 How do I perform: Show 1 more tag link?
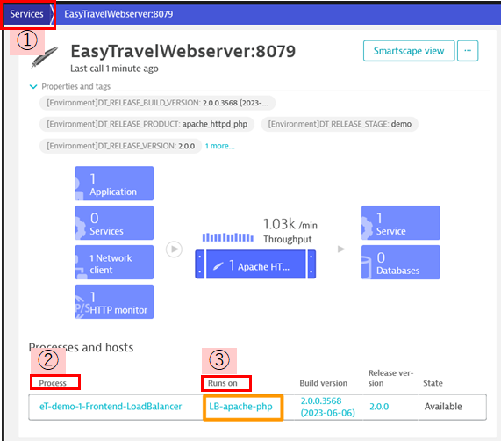[x=220, y=146]
